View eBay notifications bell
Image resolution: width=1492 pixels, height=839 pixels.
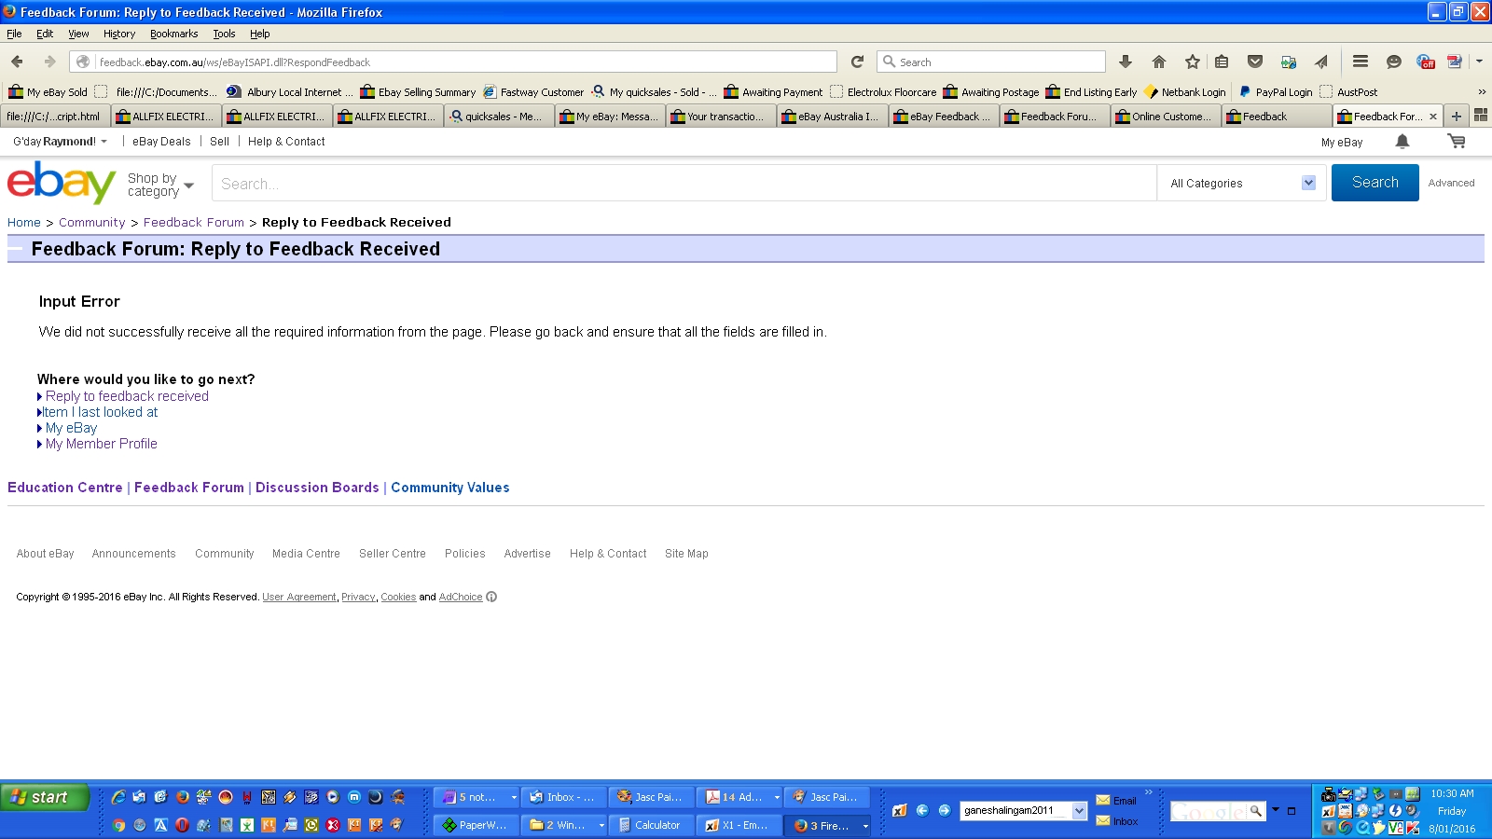tap(1402, 142)
